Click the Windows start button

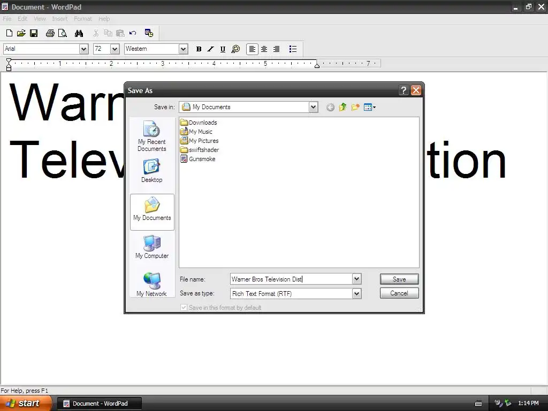[25, 404]
